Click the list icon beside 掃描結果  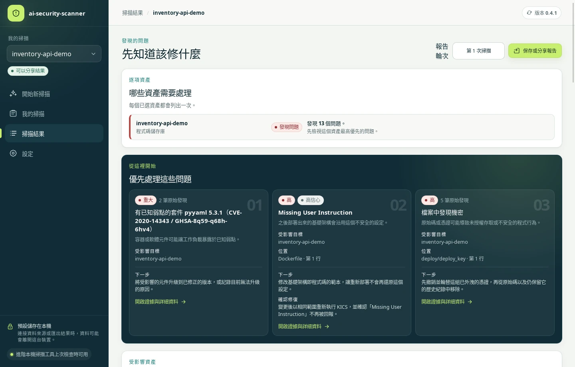[x=13, y=133]
